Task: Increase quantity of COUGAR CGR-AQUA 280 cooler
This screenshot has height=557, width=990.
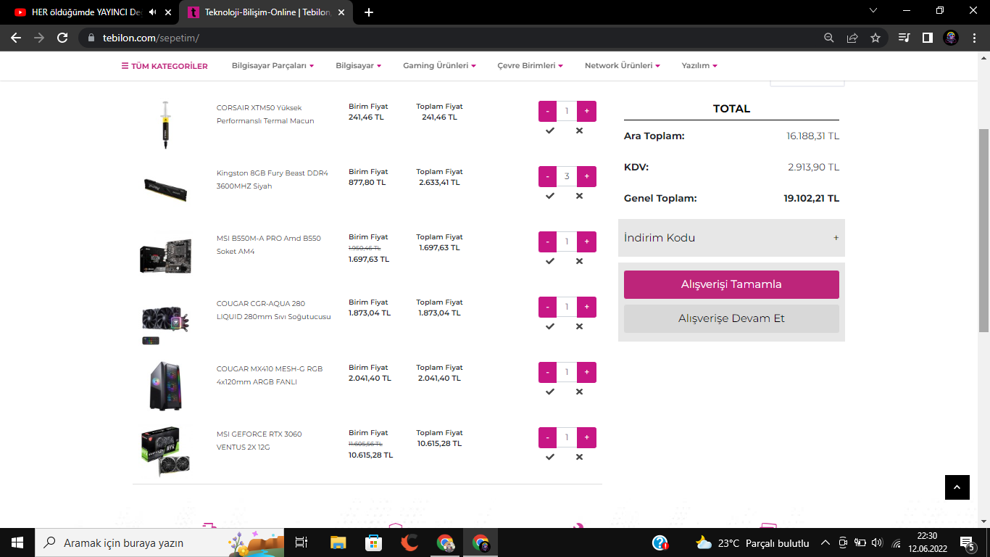Action: point(586,307)
